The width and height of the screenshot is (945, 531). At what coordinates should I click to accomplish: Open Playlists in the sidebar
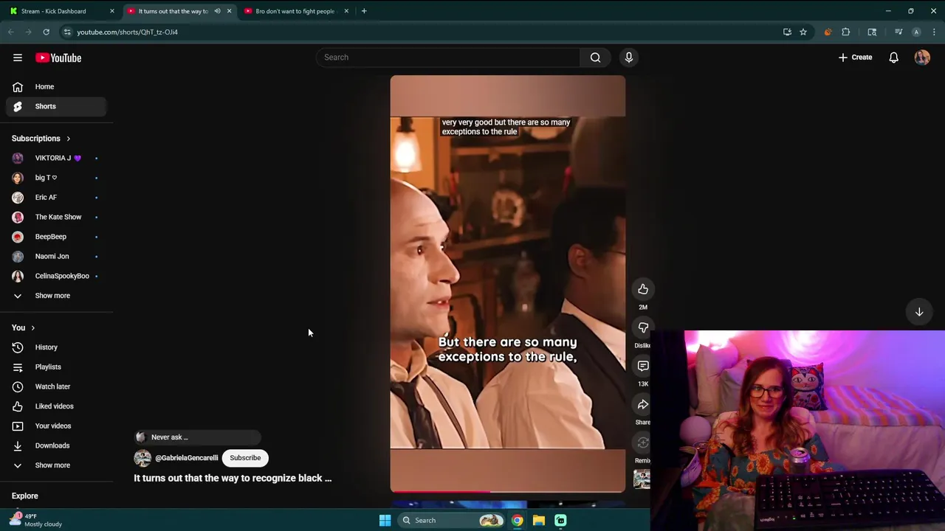[57, 367]
